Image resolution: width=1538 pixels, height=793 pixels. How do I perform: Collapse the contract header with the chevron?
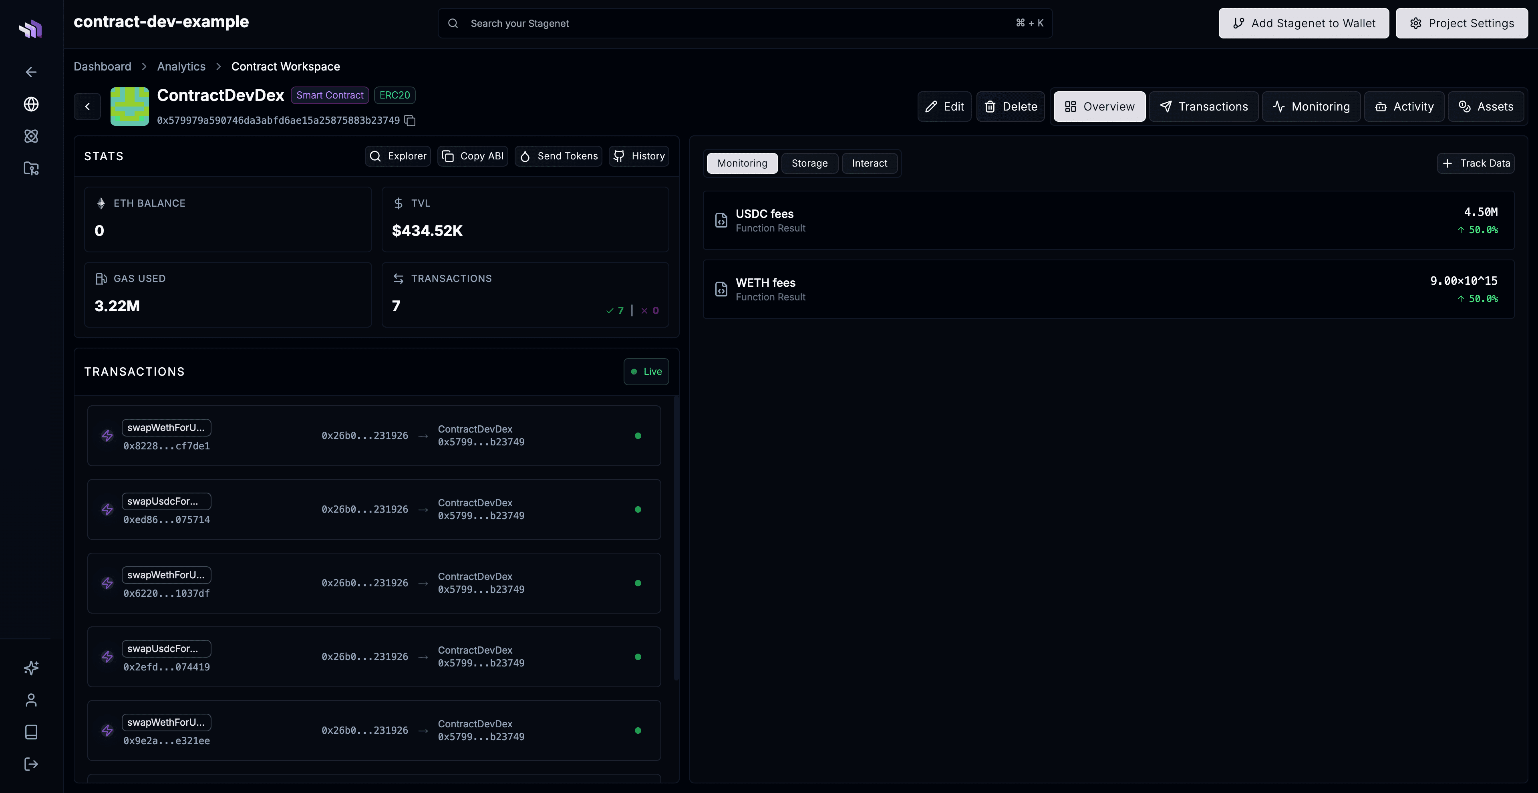click(87, 106)
